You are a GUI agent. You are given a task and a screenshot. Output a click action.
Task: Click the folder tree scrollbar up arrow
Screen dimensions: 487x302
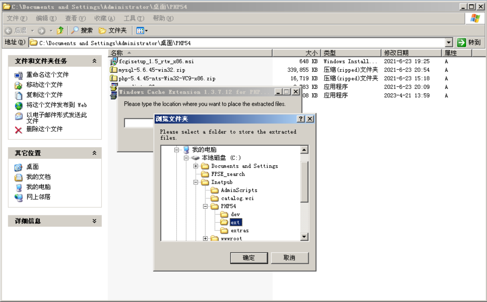pyautogui.click(x=304, y=150)
